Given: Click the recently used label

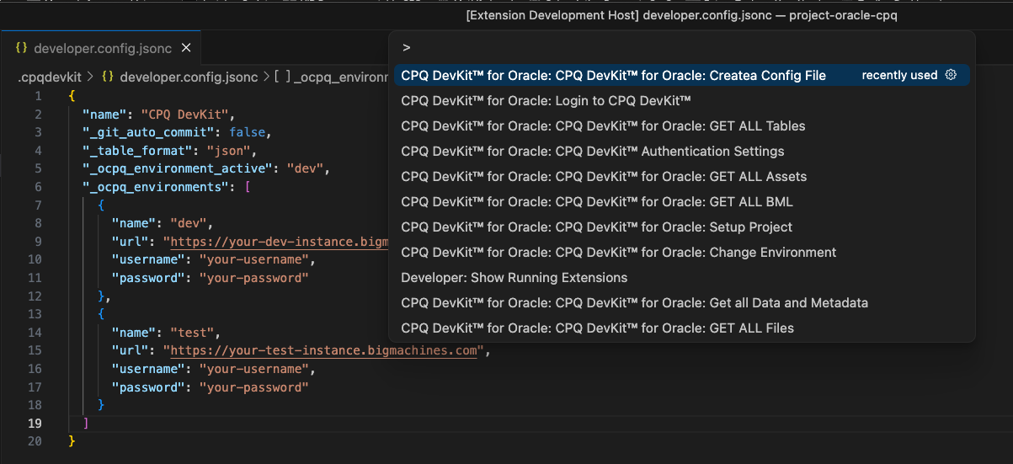Looking at the screenshot, I should click(899, 75).
